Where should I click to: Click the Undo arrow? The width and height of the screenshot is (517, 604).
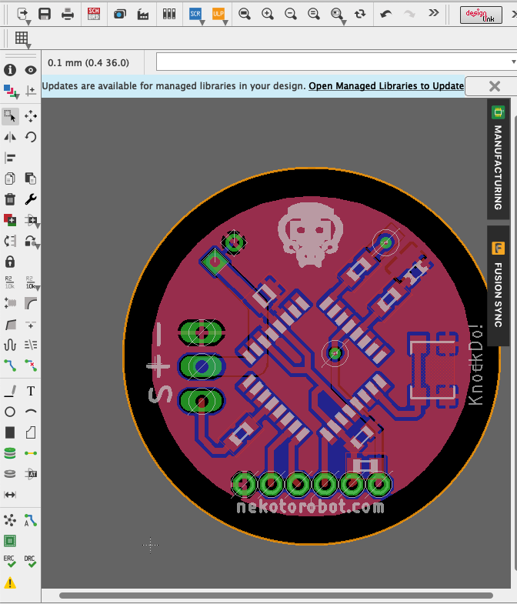(385, 15)
